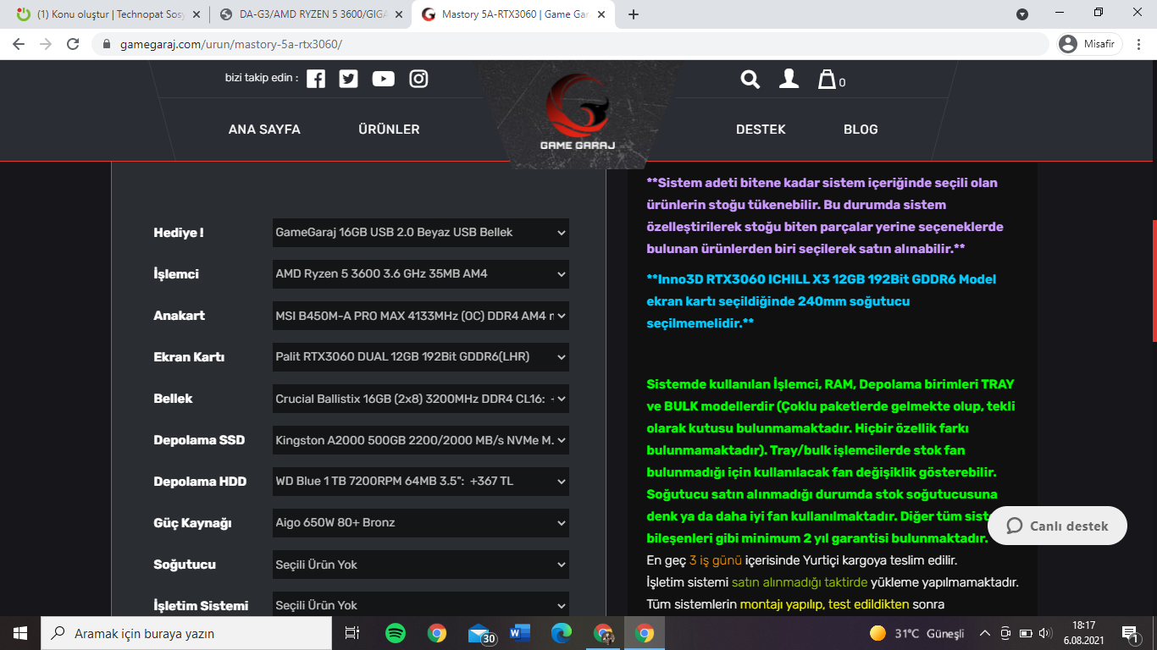Open the Chrome three-dot menu

point(1138,44)
